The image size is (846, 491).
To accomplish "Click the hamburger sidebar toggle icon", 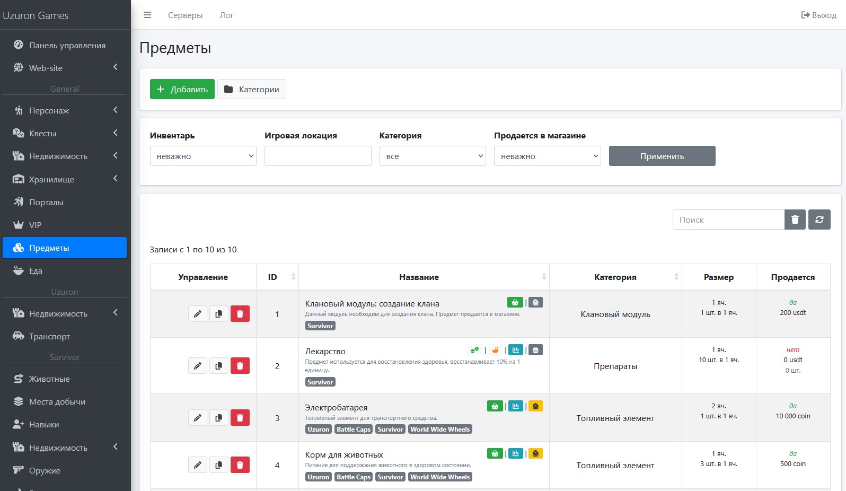I will [x=147, y=15].
